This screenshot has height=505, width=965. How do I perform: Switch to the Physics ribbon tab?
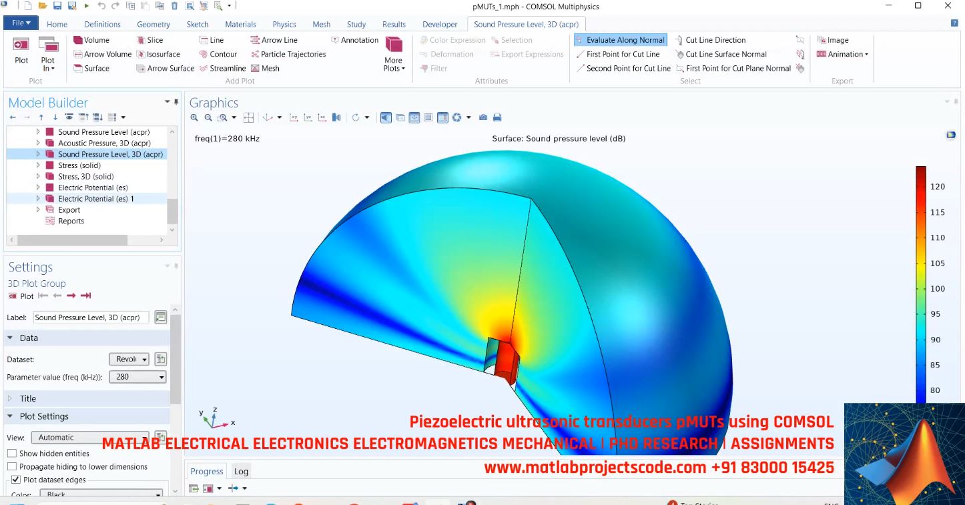284,24
